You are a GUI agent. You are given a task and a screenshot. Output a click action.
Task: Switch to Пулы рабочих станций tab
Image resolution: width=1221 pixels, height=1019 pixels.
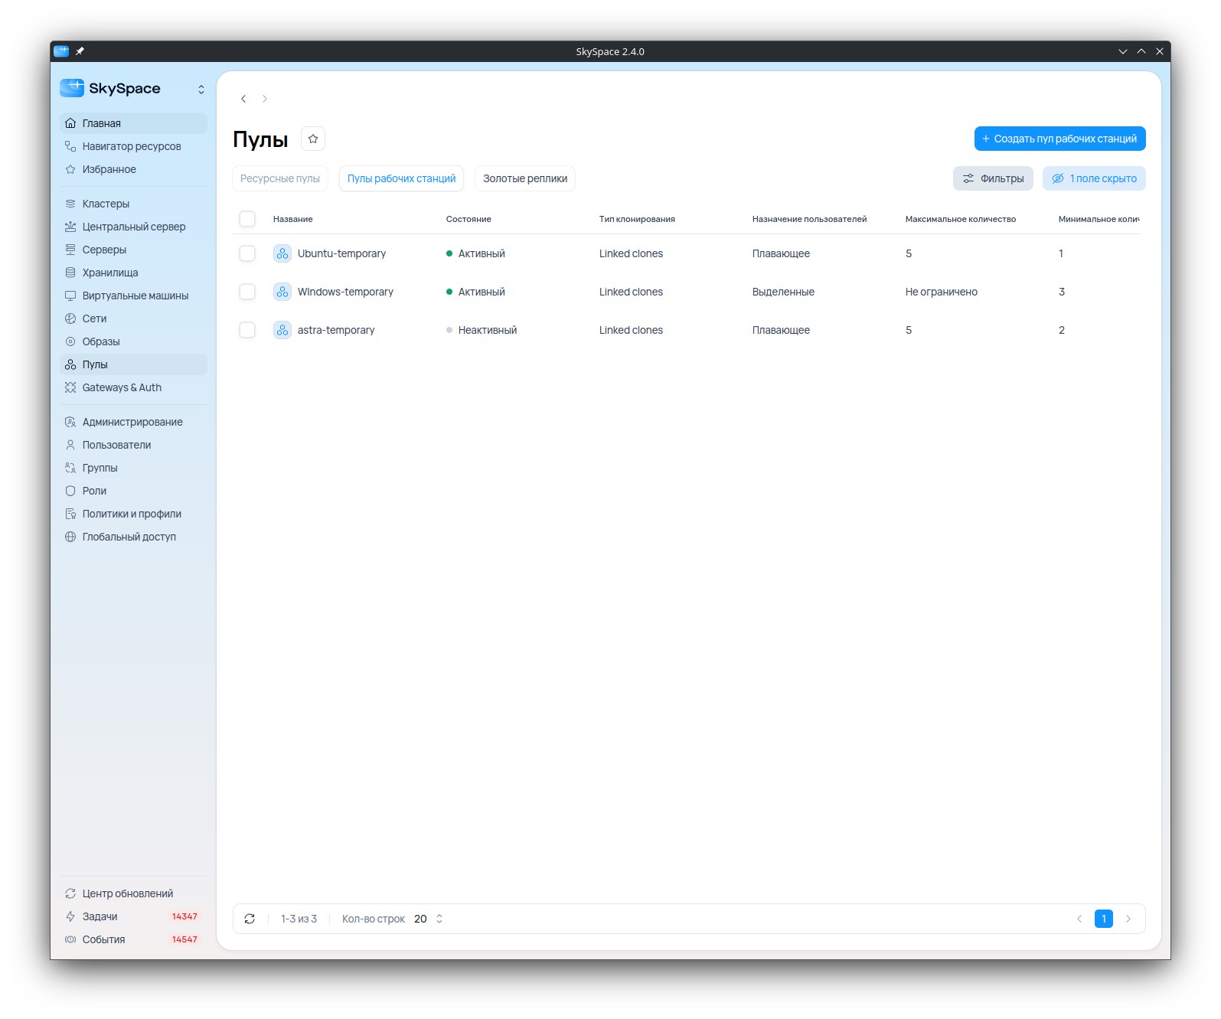[x=401, y=178]
